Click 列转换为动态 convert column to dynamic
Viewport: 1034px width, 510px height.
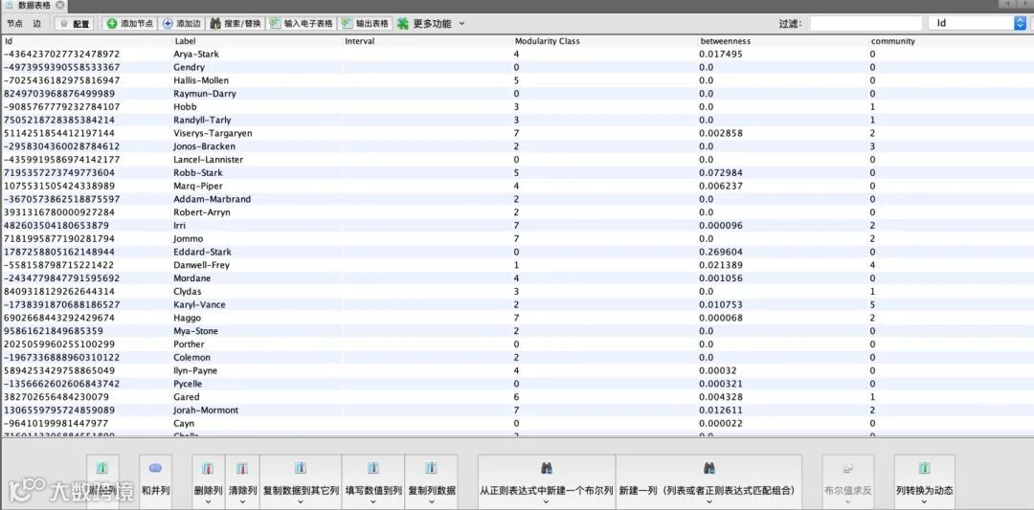pos(924,480)
